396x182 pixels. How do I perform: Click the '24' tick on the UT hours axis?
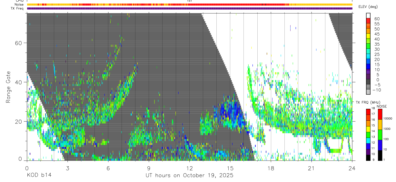pos(352,168)
